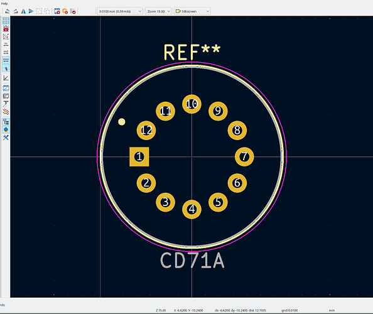Expand the grid size dropdown
Viewport: 373px width, 314px height.
point(120,11)
